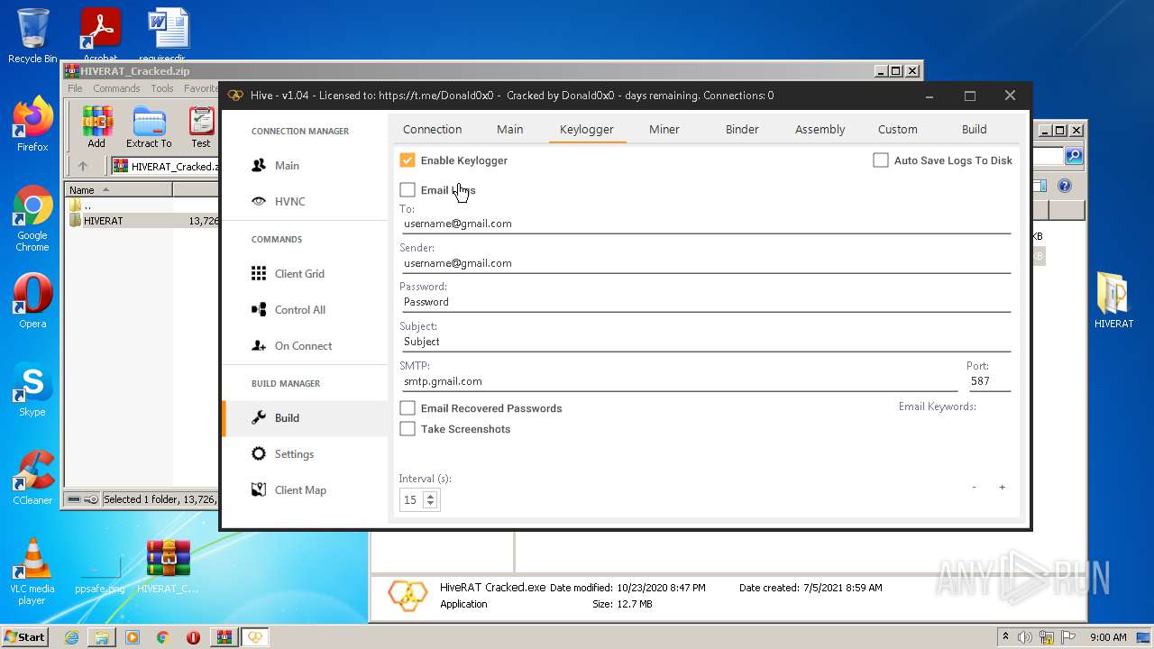Click the Subject field
This screenshot has height=649, width=1154.
tap(705, 342)
